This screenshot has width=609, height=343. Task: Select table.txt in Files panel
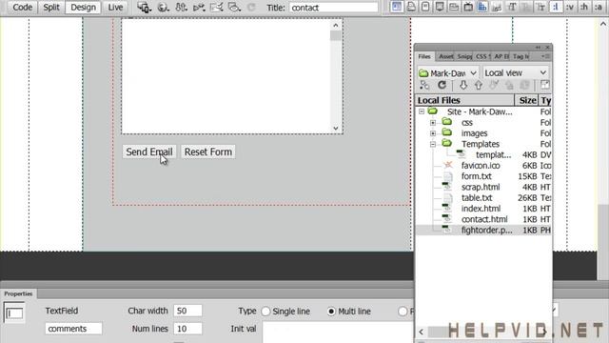point(477,198)
